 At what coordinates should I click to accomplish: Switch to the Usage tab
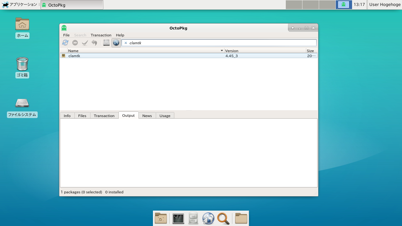point(165,116)
